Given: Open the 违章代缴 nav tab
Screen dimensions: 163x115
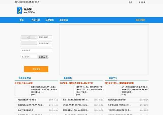Looking at the screenshot, I should click(x=36, y=20).
